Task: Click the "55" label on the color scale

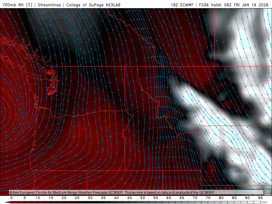Action: point(156,198)
